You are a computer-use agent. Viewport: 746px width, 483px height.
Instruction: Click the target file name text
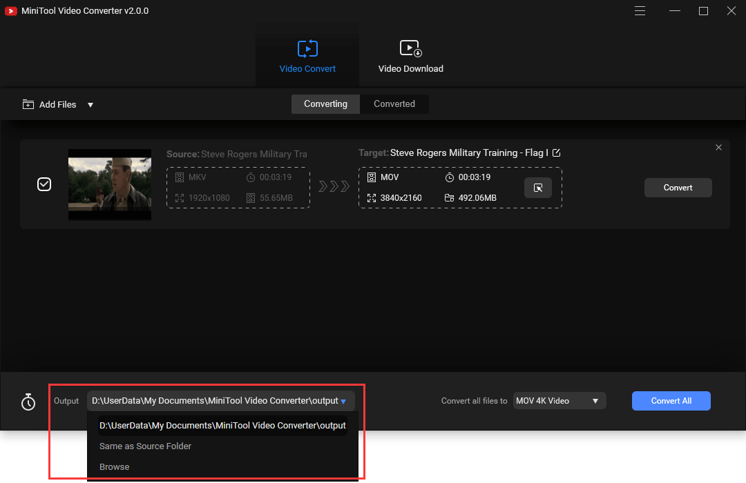pyautogui.click(x=469, y=152)
